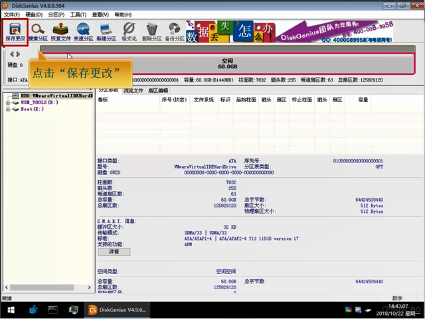Switch to the 扇区编辑 tab

coord(158,90)
